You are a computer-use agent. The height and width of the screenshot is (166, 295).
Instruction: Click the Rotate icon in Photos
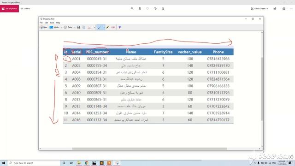pos(155,9)
